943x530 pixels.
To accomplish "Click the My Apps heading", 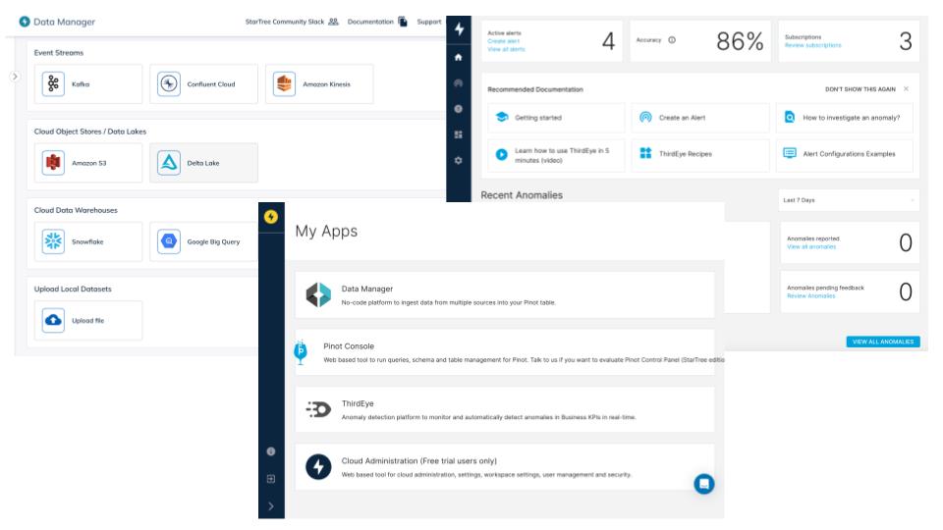I will [326, 232].
